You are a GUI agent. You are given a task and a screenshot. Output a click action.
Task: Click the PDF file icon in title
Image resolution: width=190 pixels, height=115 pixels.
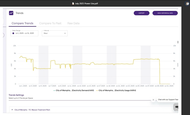(x=73, y=4)
